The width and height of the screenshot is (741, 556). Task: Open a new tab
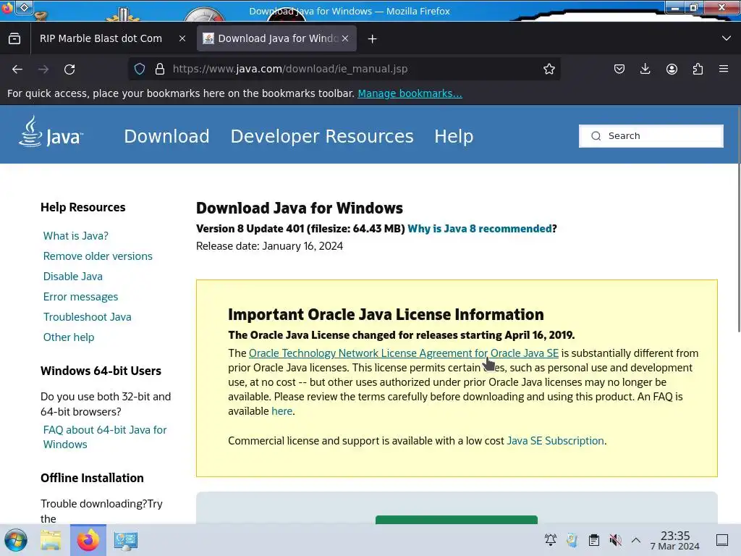(373, 39)
